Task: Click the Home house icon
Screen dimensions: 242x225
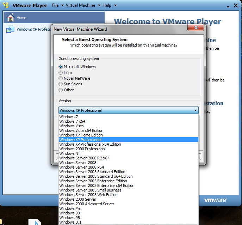Action: [11, 17]
